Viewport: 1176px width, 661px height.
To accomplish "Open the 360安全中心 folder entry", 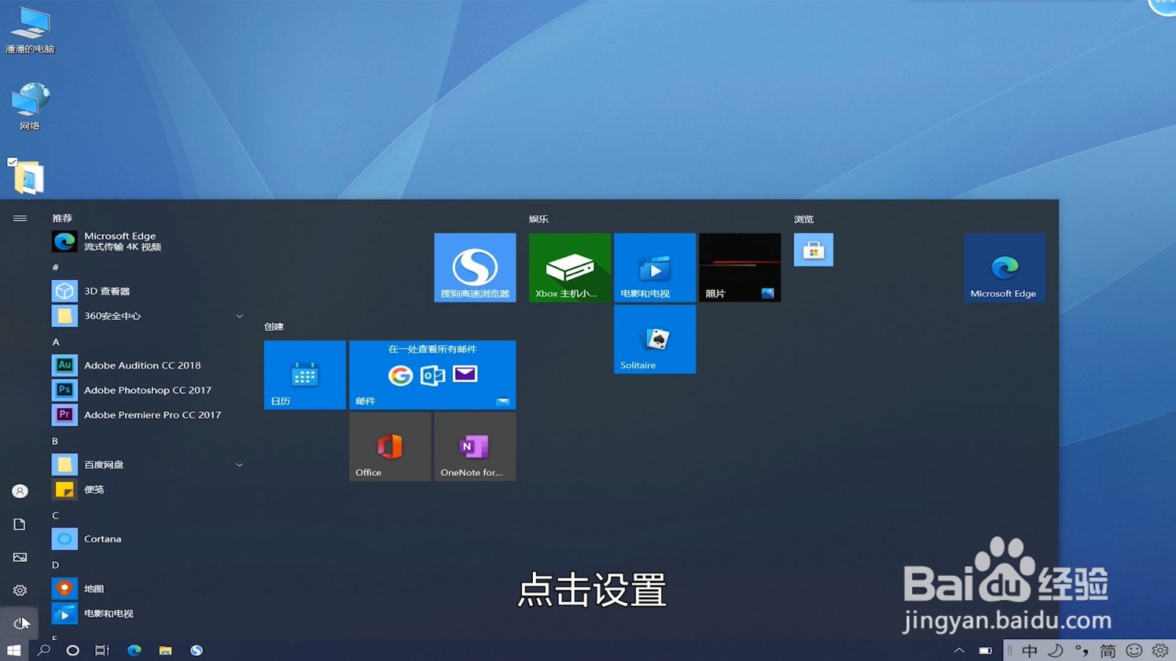I will (x=147, y=316).
